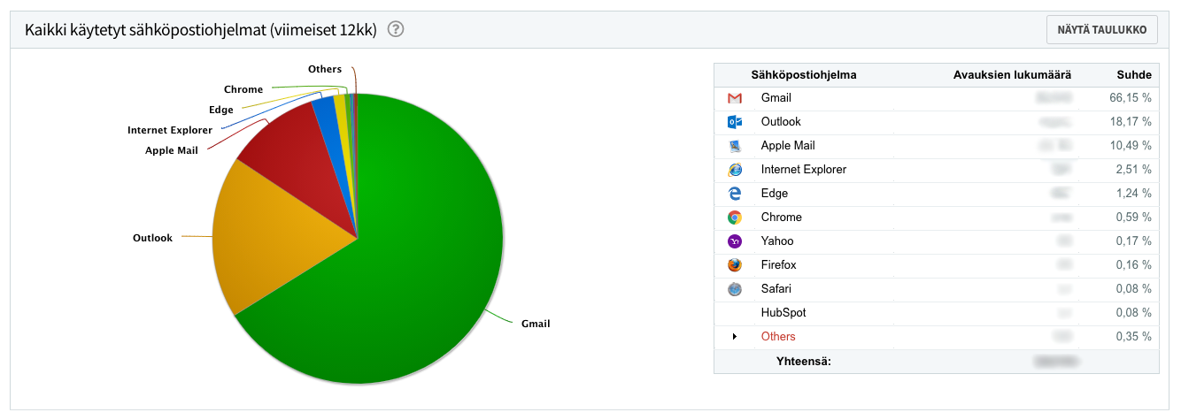The height and width of the screenshot is (420, 1181).
Task: Click the help question mark icon
Action: pyautogui.click(x=396, y=29)
